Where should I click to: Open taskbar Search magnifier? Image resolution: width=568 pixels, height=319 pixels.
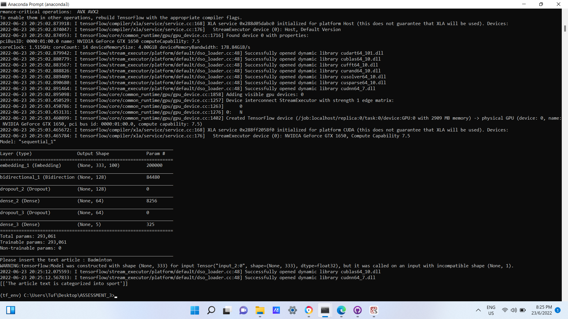[211, 310]
